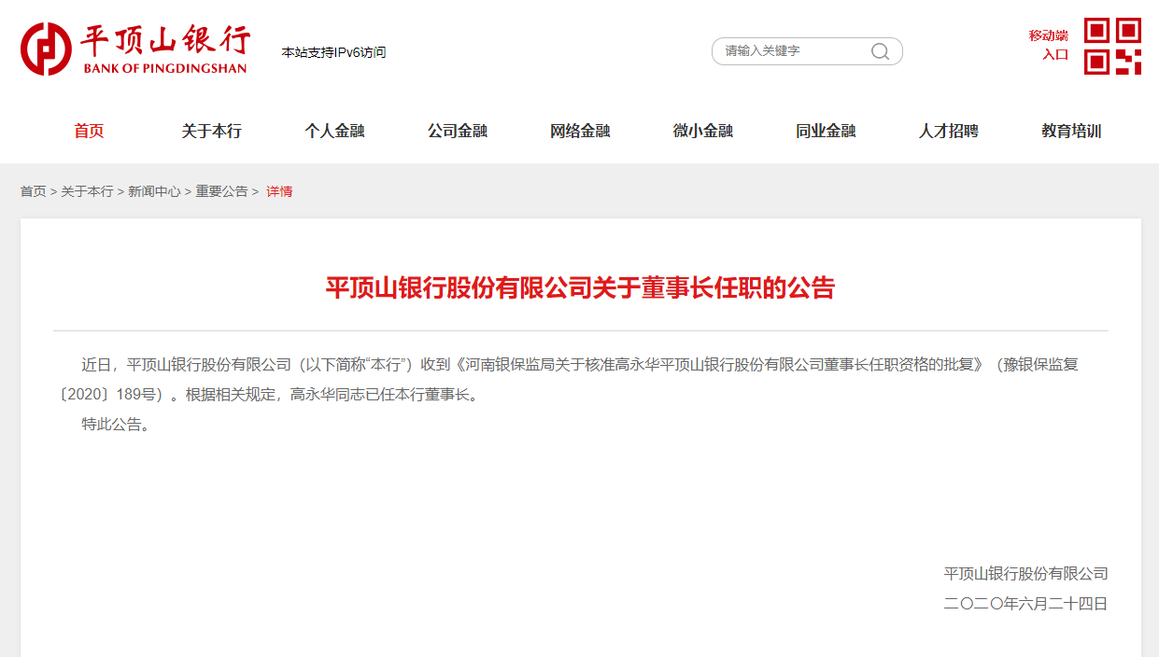Open the 人才招聘 navigation menu
The height and width of the screenshot is (657, 1159).
949,132
